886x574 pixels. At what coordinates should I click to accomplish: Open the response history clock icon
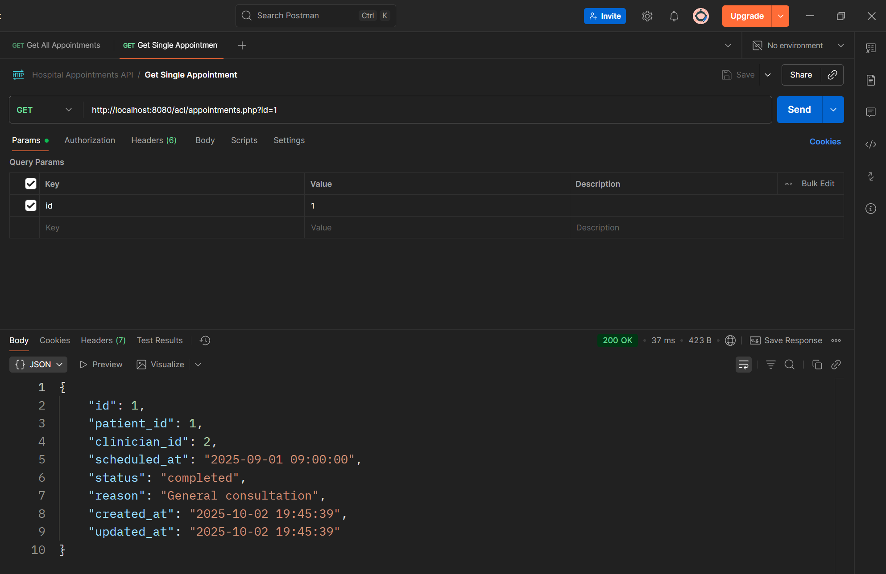coord(205,340)
